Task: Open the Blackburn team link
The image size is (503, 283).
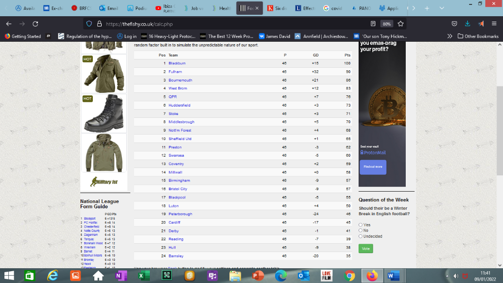Action: pyautogui.click(x=177, y=63)
